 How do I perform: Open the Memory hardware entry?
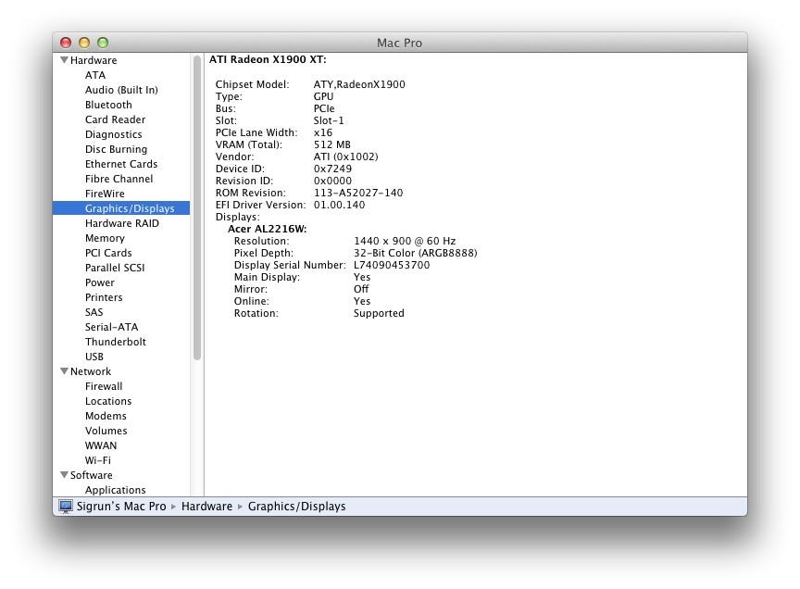(105, 238)
